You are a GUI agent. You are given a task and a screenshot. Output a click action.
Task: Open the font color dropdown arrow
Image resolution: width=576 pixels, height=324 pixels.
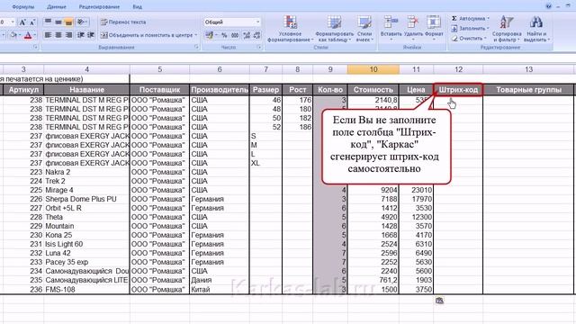(35, 35)
